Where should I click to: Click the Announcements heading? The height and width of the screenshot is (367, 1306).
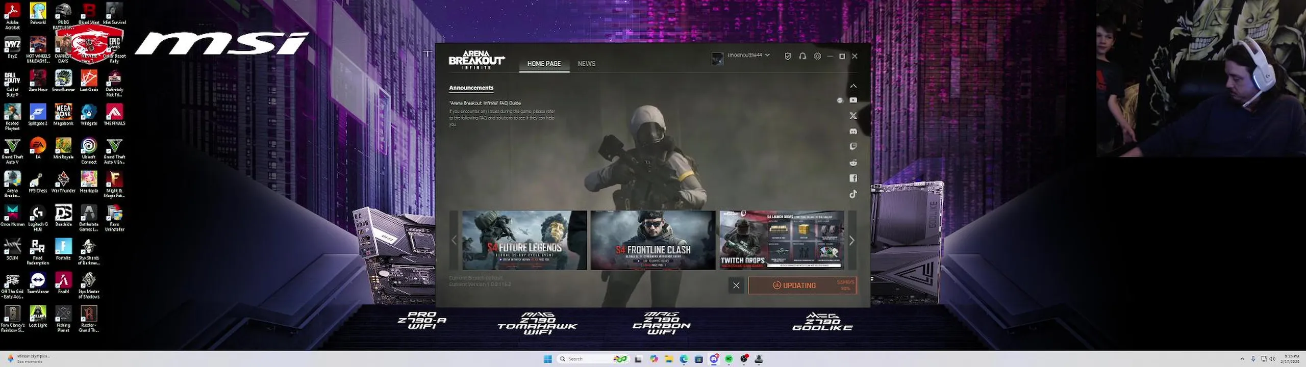pos(471,88)
